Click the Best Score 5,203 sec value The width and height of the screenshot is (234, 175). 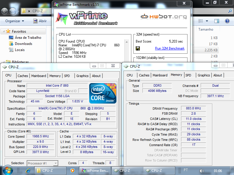pyautogui.click(x=176, y=41)
